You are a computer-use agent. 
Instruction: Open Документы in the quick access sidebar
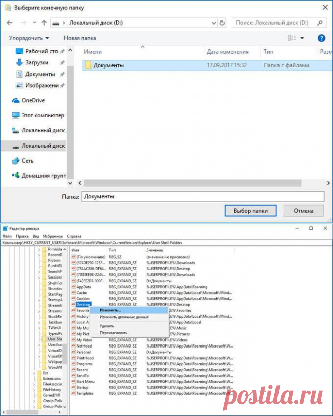click(39, 74)
